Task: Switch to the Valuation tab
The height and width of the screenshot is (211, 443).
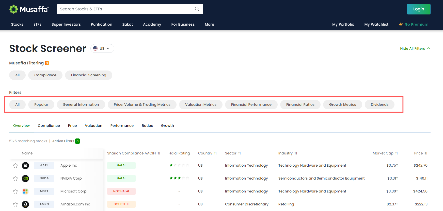Action: [x=93, y=126]
